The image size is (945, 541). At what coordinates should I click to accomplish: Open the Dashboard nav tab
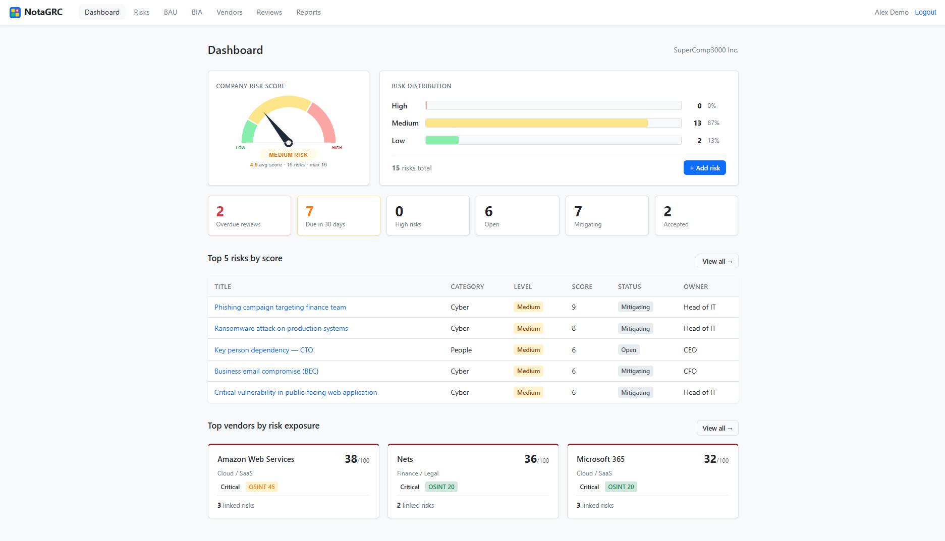(x=102, y=12)
